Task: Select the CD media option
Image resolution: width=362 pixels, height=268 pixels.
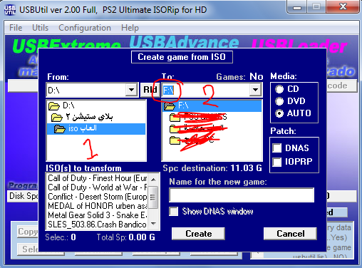Action: coord(279,89)
